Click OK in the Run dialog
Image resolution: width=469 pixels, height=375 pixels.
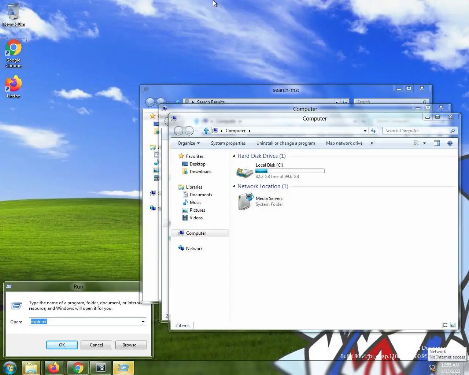tap(62, 345)
